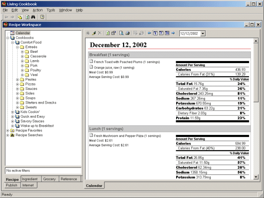
Task: Expand the Recipe Favorites node
Action: pyautogui.click(x=7, y=130)
